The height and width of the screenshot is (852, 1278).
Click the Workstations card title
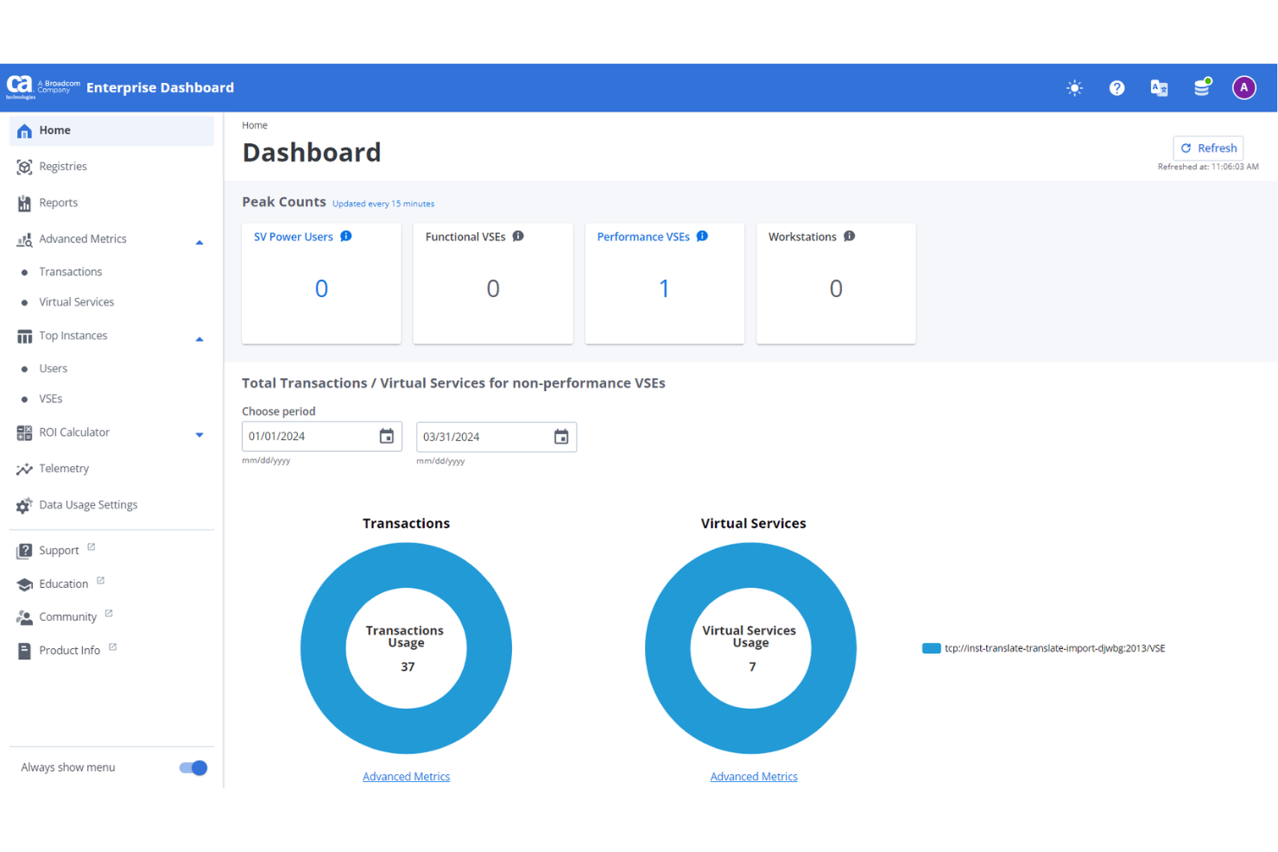(802, 237)
